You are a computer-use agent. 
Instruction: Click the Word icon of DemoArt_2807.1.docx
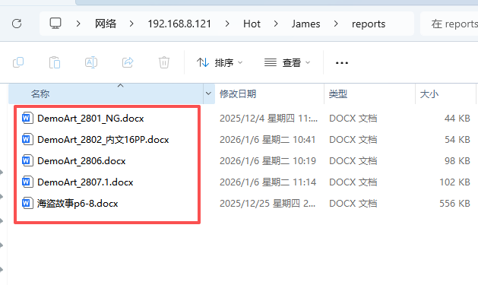[27, 182]
